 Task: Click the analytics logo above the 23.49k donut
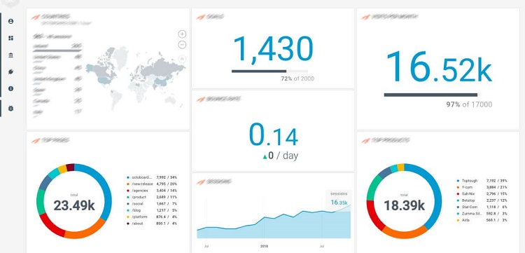point(36,140)
